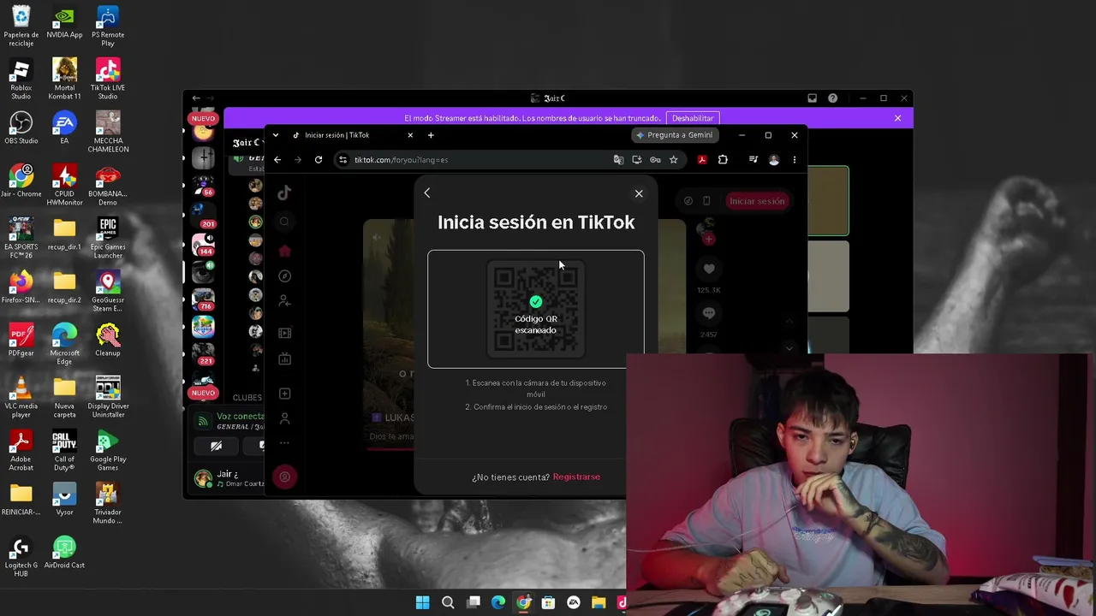The width and height of the screenshot is (1096, 616).
Task: Open the Chrome extensions puzzle menu
Action: (723, 160)
